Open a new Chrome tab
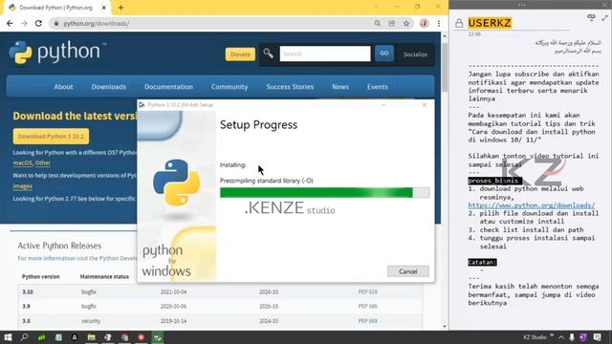The width and height of the screenshot is (612, 344). 121,8
